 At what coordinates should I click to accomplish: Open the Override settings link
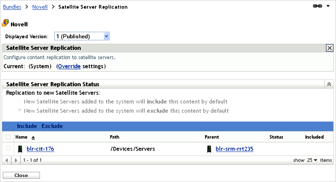pyautogui.click(x=69, y=66)
